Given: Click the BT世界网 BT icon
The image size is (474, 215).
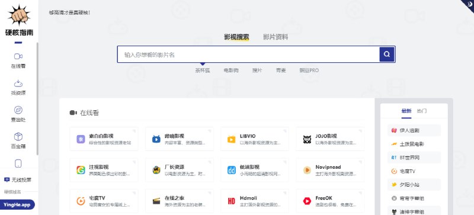Looking at the screenshot, I should click(394, 158).
